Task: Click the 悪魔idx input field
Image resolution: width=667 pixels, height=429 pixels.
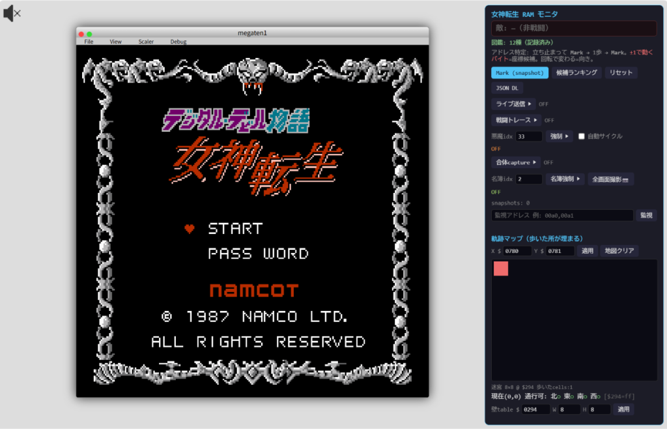Action: [x=528, y=136]
